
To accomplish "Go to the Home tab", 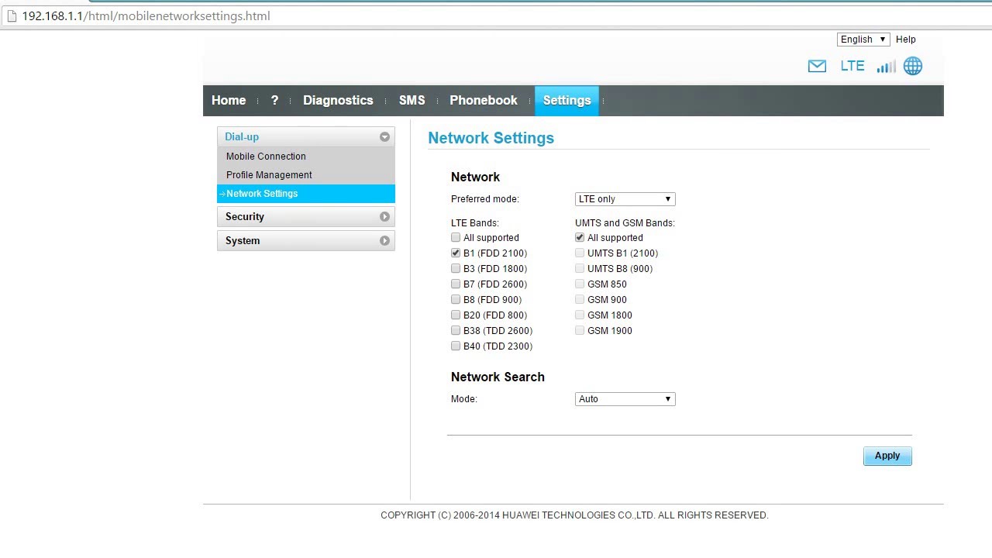I will 229,101.
